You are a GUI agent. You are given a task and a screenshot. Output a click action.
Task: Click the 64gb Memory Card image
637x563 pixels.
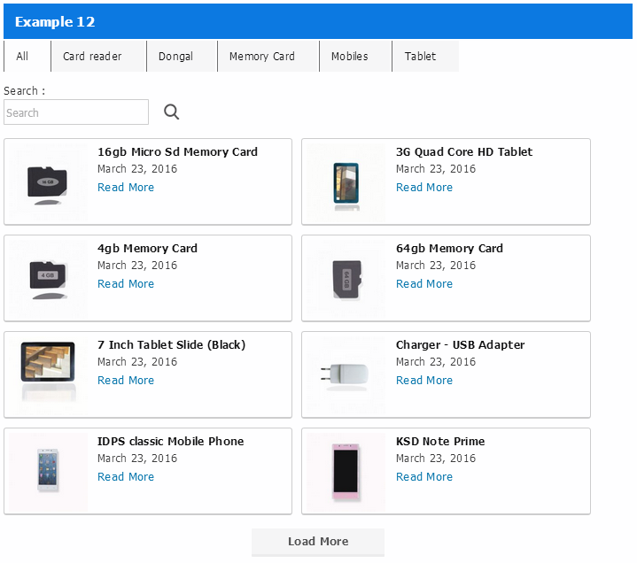point(346,279)
